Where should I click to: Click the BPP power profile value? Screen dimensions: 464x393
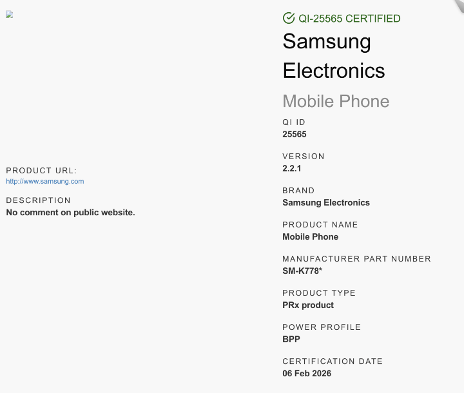[x=291, y=340]
